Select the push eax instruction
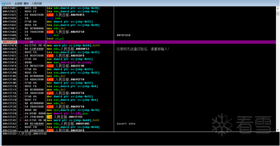 point(53,18)
